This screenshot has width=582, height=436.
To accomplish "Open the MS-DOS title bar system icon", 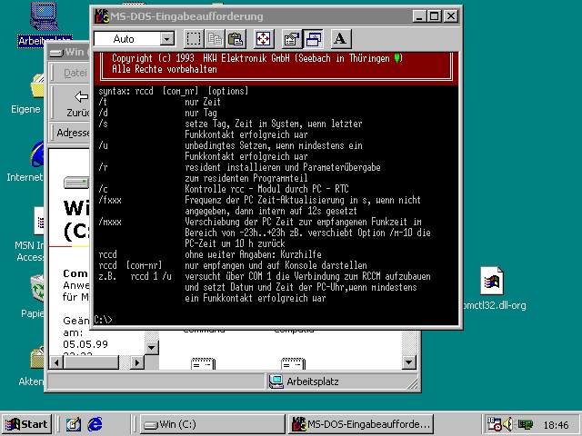I will pyautogui.click(x=102, y=16).
